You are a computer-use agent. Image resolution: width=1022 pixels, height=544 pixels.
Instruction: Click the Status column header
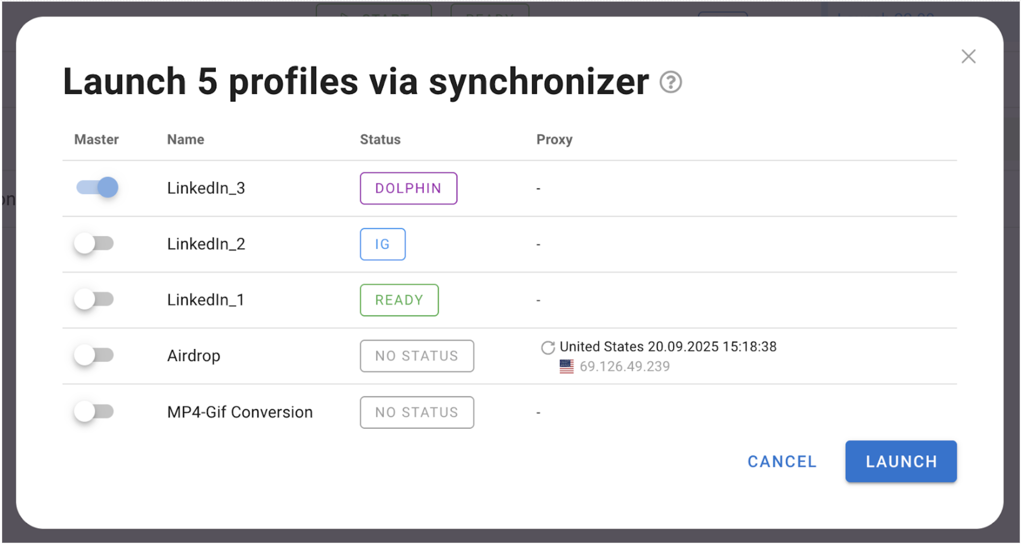pos(380,140)
